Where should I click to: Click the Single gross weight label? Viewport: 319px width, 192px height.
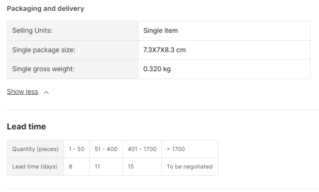tap(43, 69)
